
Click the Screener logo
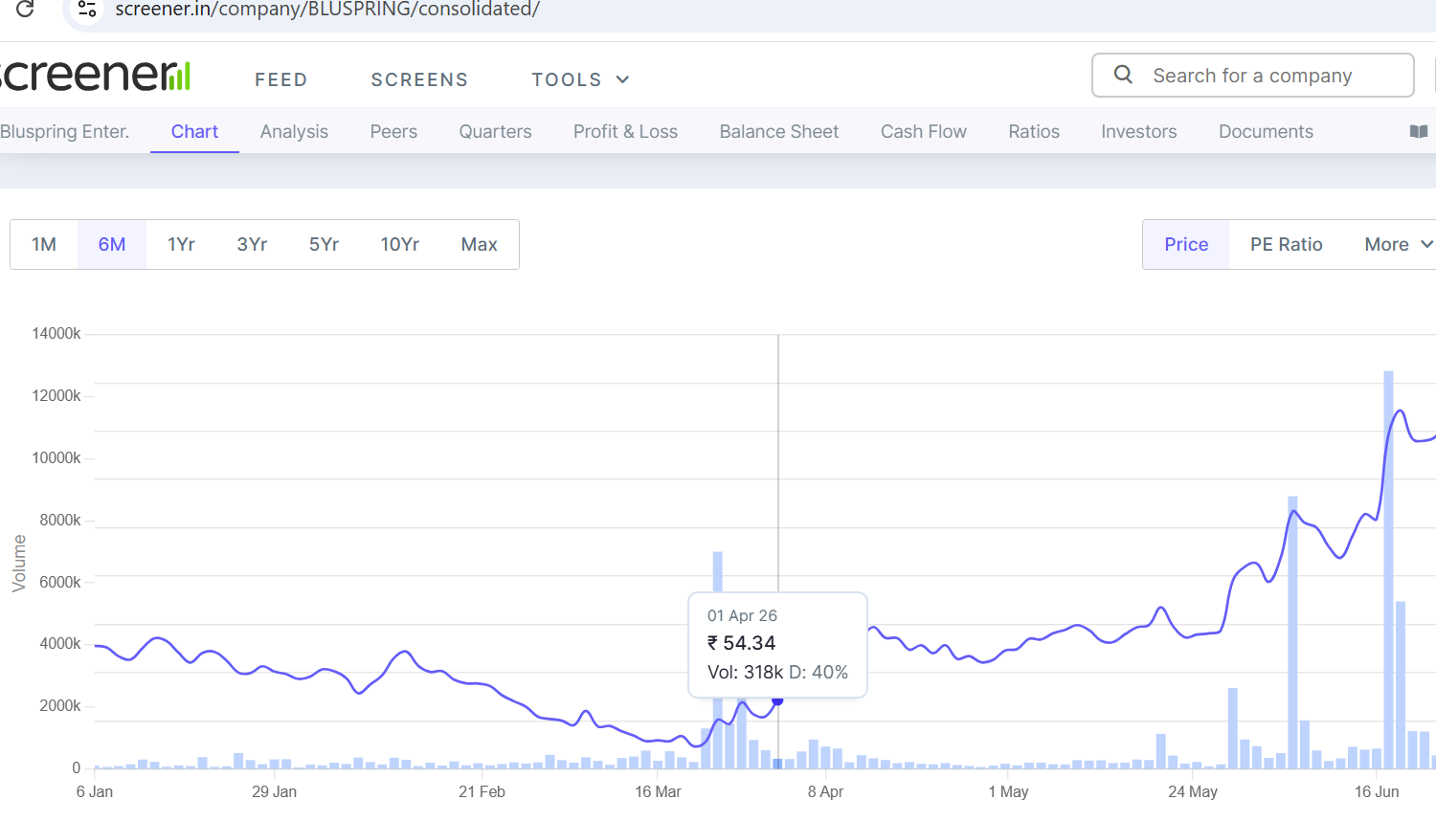[96, 75]
